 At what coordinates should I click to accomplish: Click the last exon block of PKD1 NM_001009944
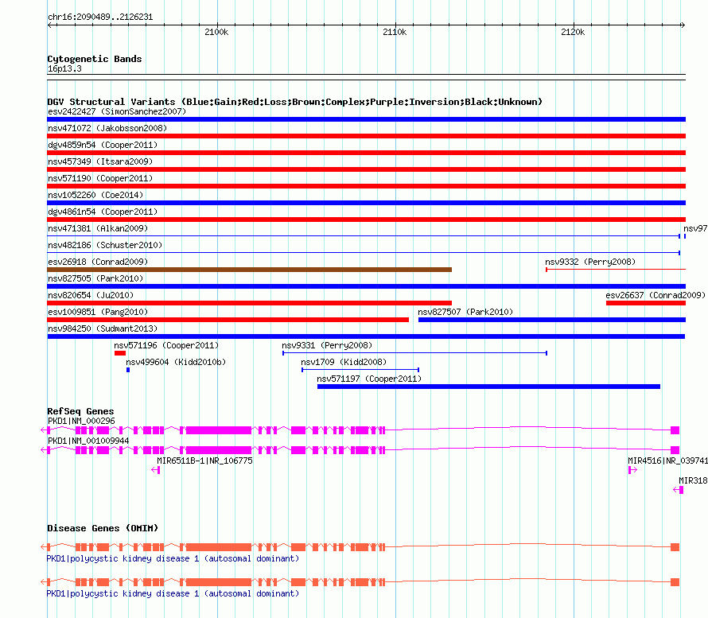(x=675, y=450)
